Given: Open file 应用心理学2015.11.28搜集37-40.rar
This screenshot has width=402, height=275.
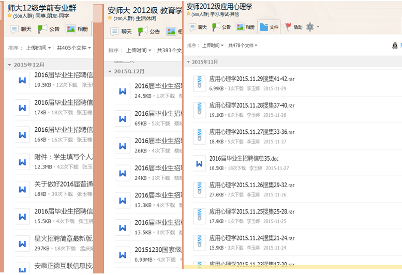Looking at the screenshot, I should (x=251, y=105).
